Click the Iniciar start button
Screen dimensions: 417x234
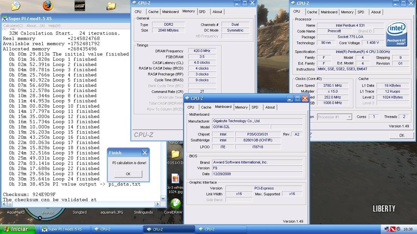18,229
